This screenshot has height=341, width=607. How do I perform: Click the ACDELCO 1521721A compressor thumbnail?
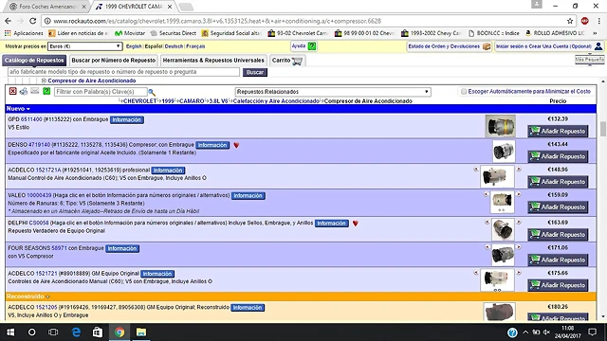[497, 176]
